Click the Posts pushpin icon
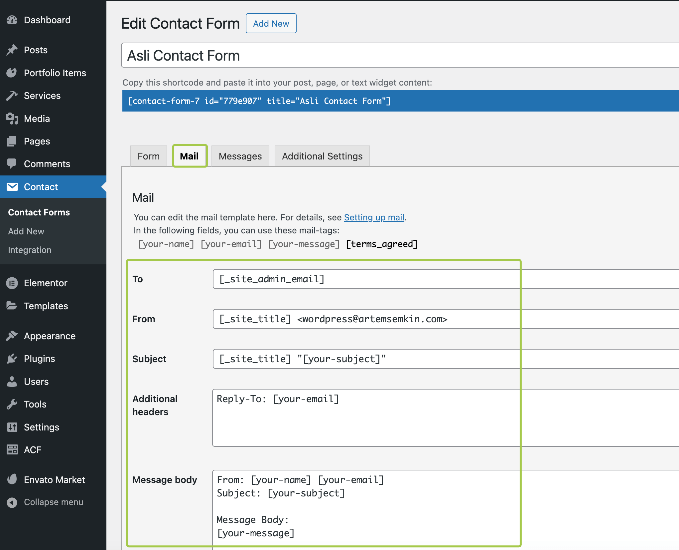Image resolution: width=679 pixels, height=550 pixels. pyautogui.click(x=12, y=50)
